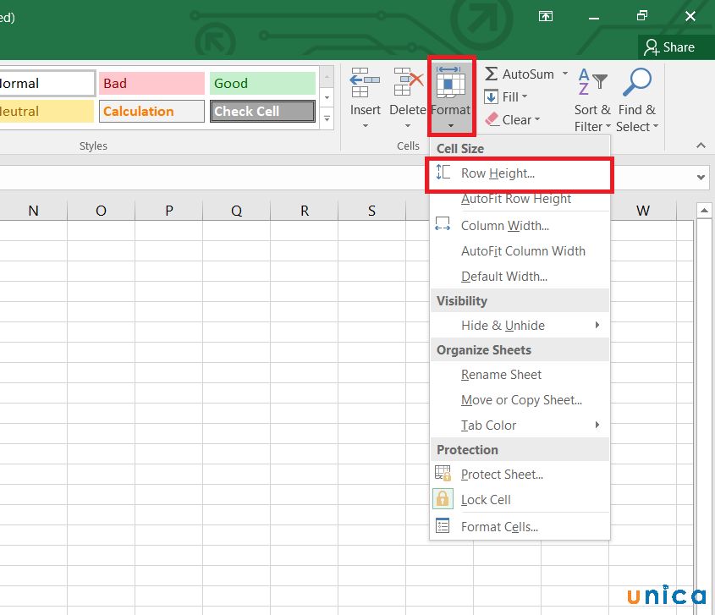
Task: Click the Share button
Action: click(674, 47)
